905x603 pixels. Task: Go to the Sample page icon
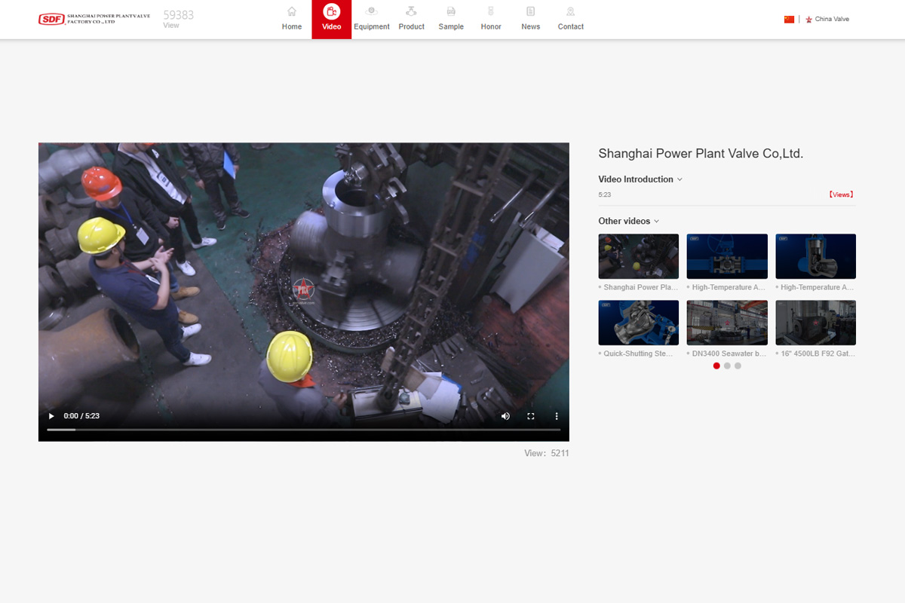tap(451, 12)
